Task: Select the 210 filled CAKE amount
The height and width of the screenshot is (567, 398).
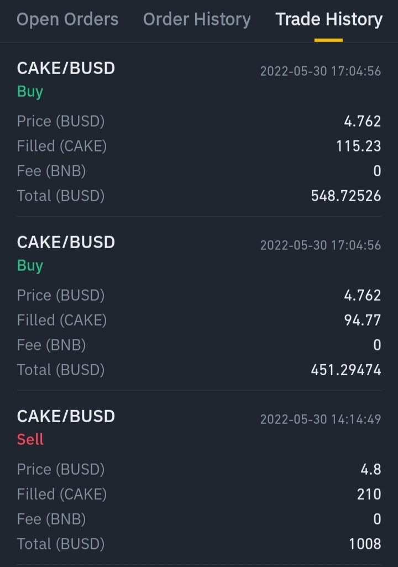Action: point(369,494)
